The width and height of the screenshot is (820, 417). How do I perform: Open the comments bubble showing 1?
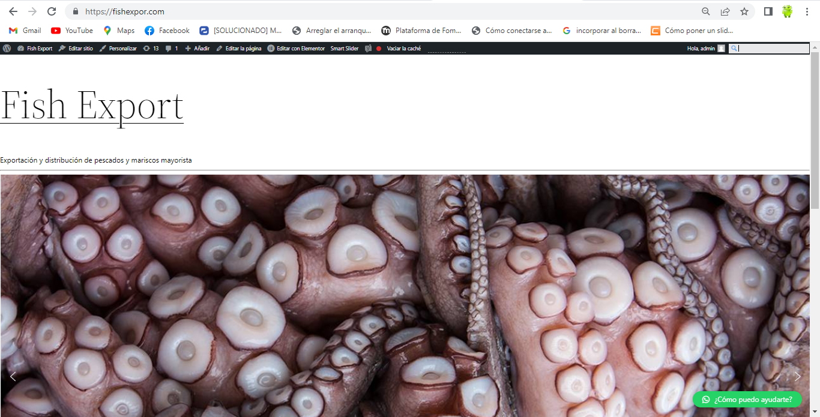tap(172, 49)
